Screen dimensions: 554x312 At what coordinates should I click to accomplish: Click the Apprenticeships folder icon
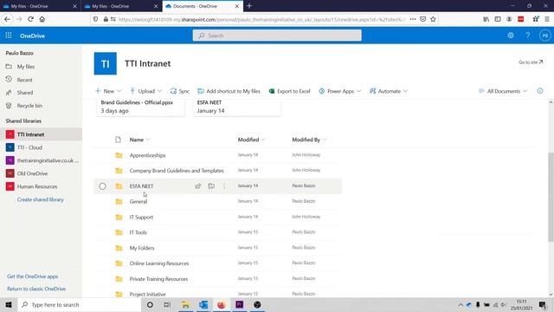119,155
